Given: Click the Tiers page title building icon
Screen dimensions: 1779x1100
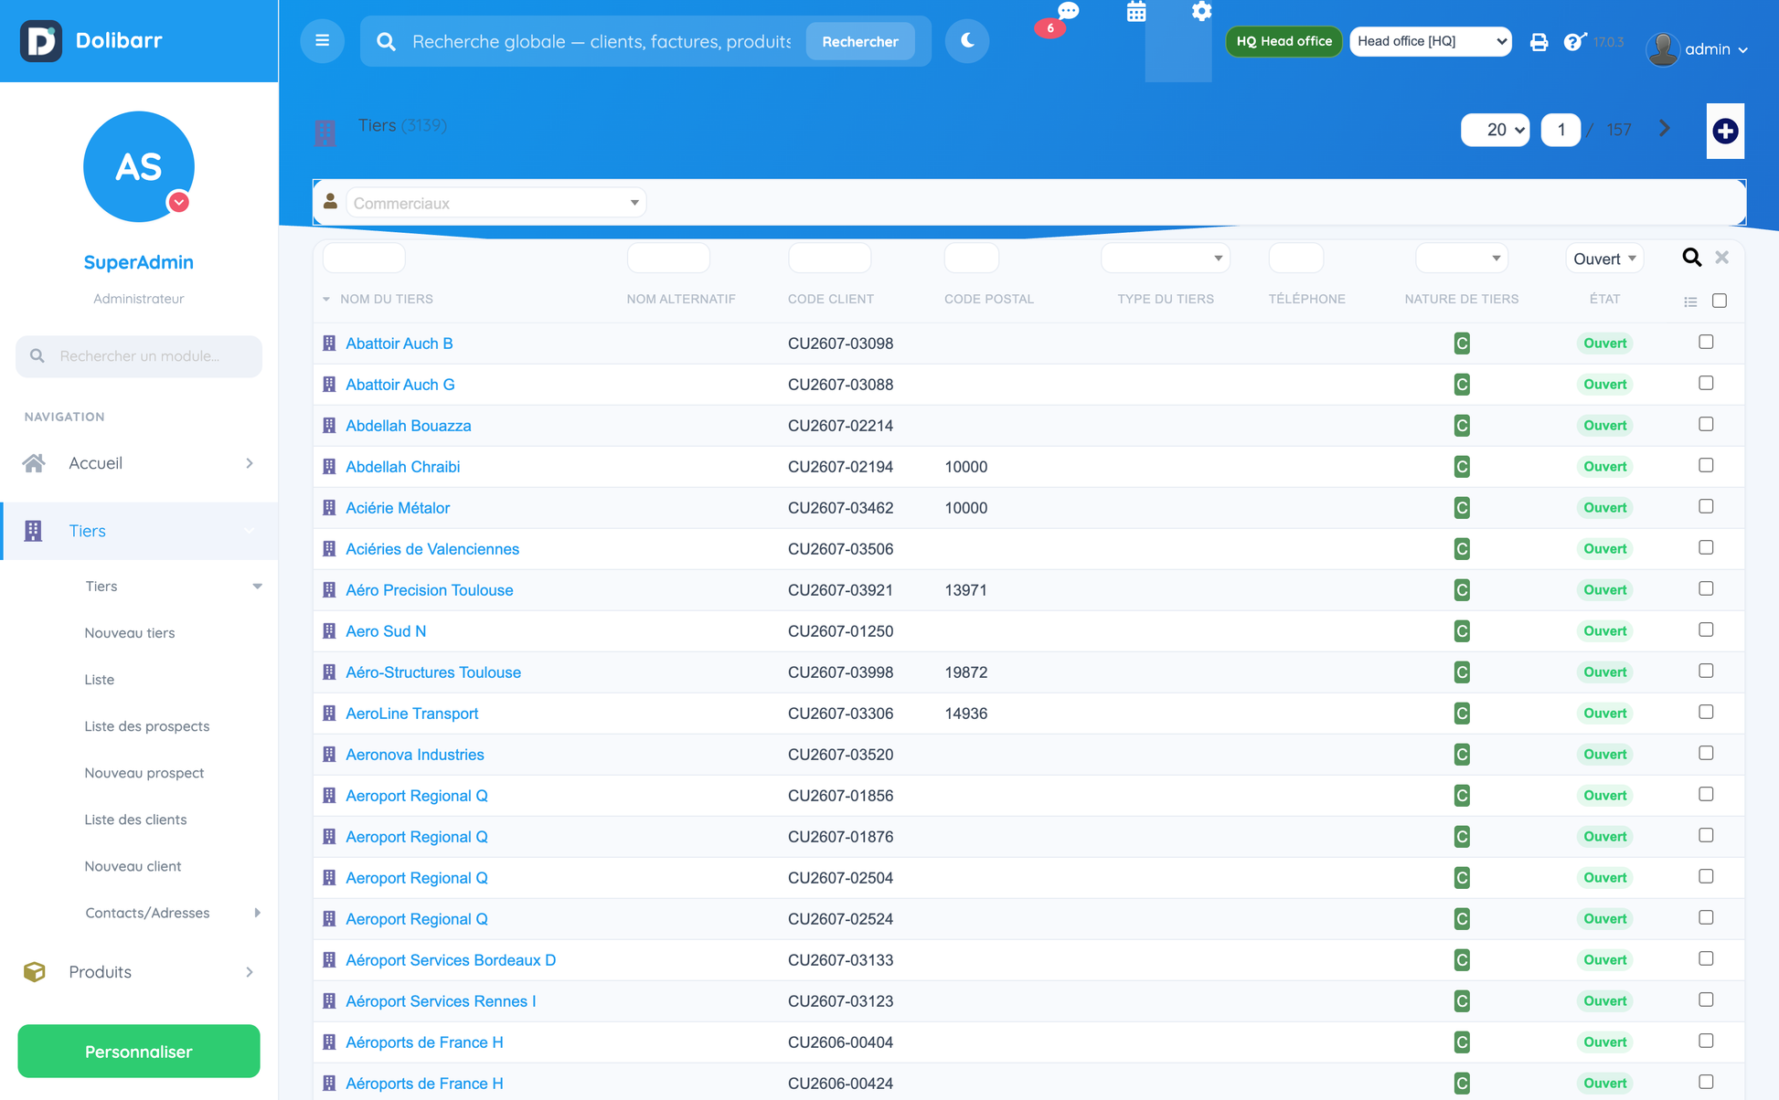Looking at the screenshot, I should [325, 133].
